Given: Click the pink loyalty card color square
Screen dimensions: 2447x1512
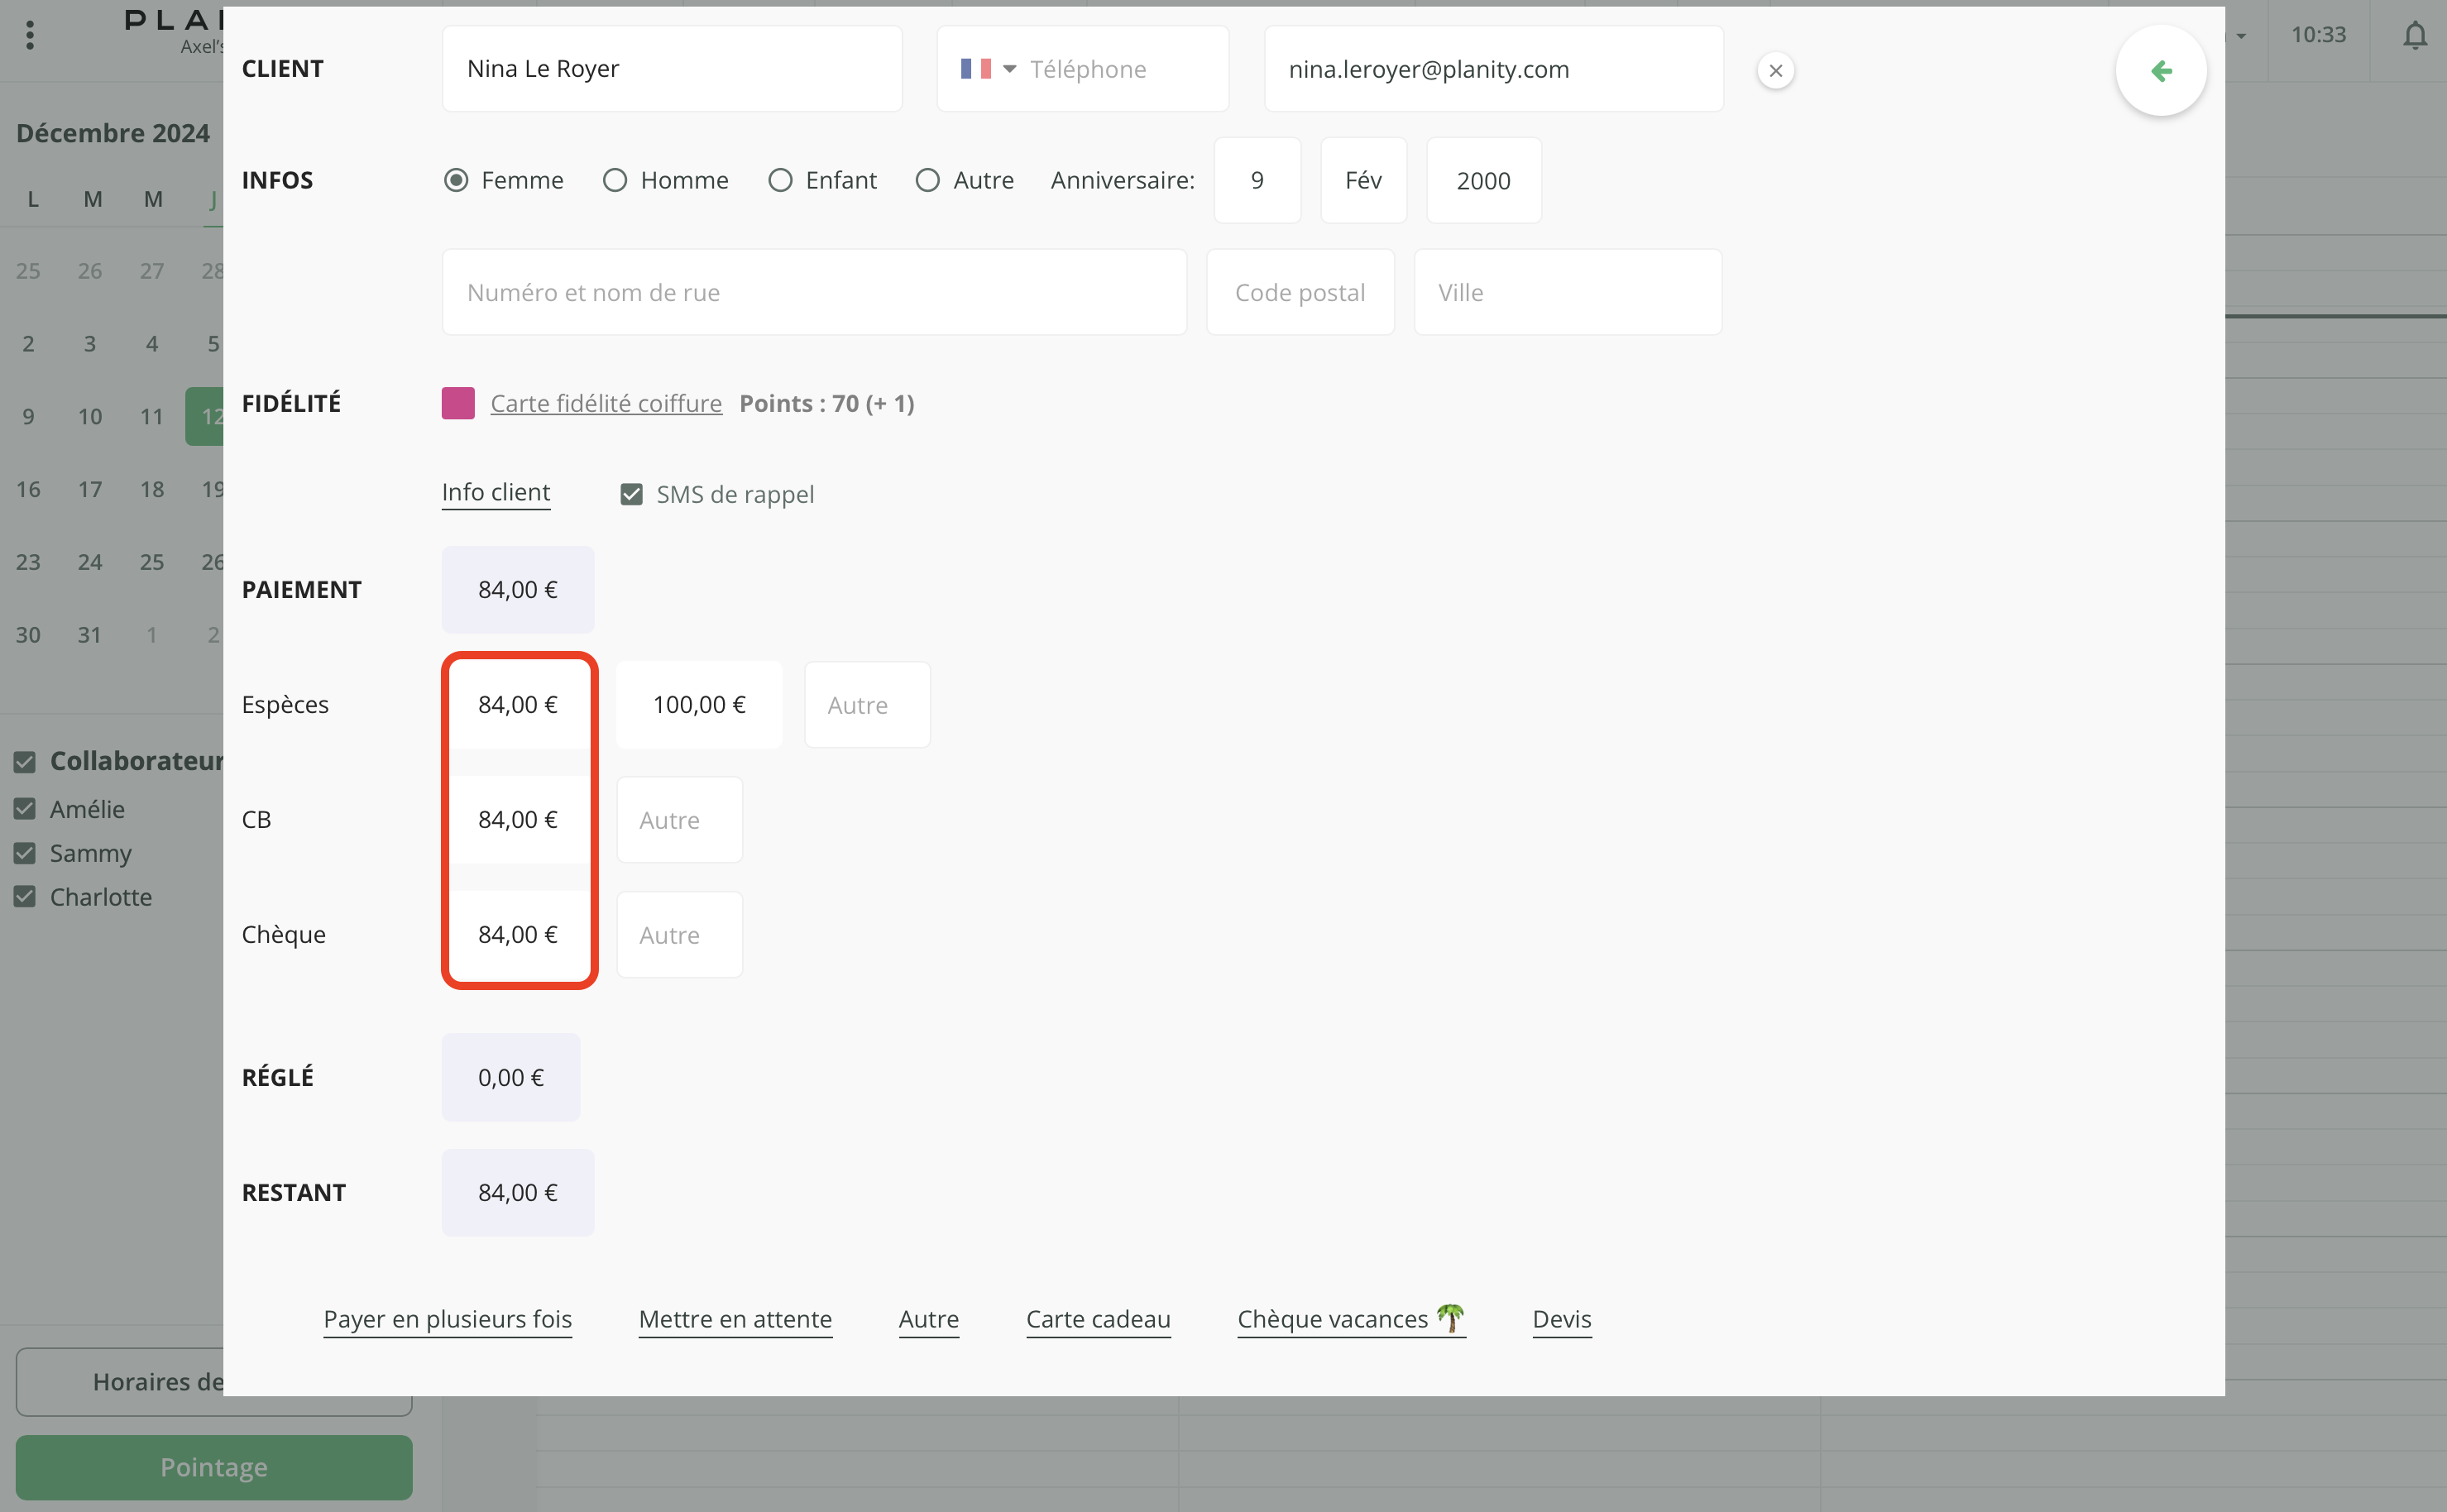Looking at the screenshot, I should (x=458, y=403).
